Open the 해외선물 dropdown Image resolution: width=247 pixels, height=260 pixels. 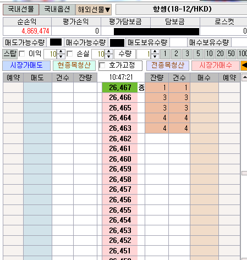click(x=94, y=9)
